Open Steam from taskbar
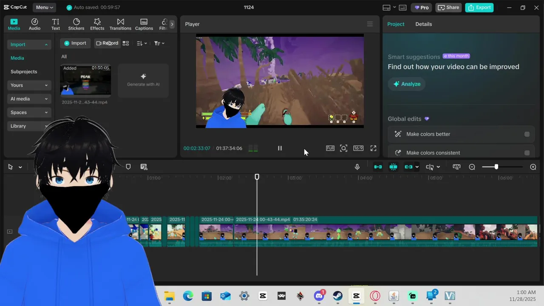544x306 pixels. (x=337, y=296)
